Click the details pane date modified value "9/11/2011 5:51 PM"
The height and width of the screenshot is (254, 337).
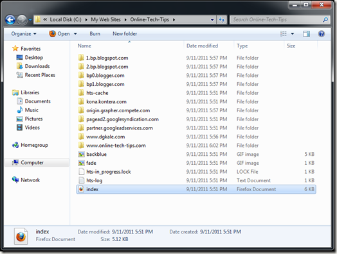click(x=132, y=232)
